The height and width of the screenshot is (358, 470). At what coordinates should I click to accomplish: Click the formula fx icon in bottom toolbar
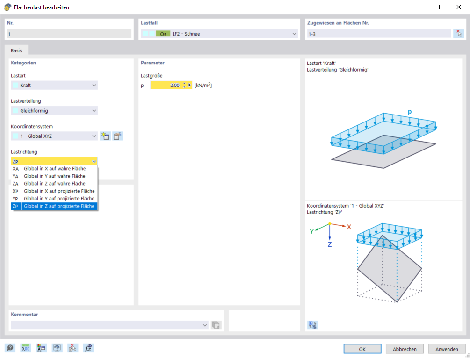(88, 348)
